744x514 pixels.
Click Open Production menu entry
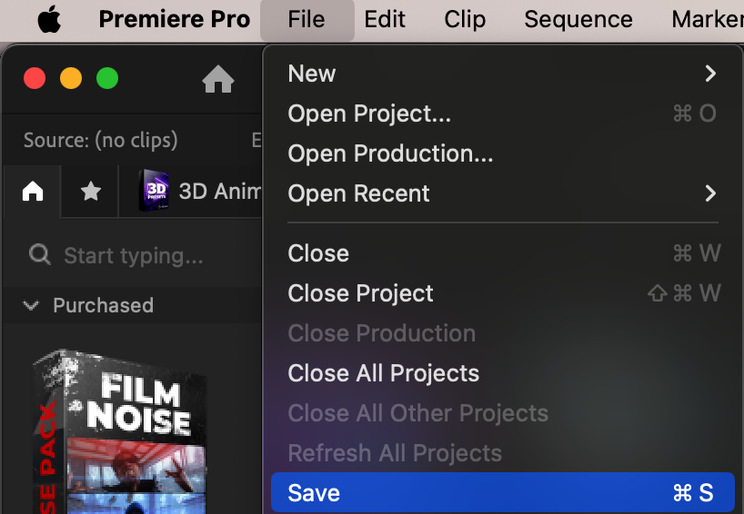(390, 153)
